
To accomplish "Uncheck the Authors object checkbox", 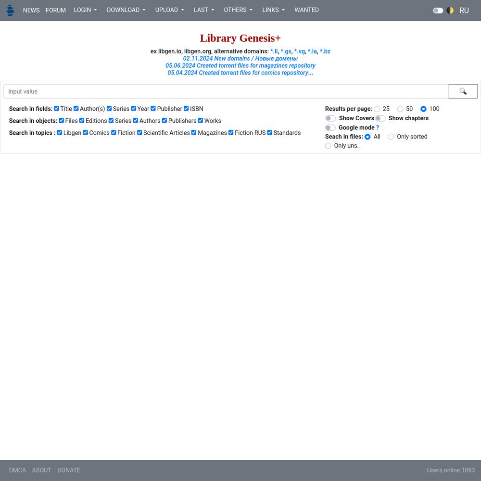I will click(135, 121).
